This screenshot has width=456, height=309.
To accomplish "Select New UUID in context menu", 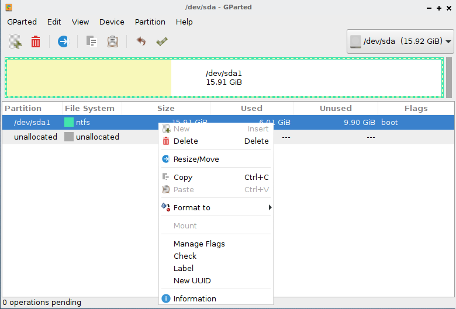I will pos(216,280).
